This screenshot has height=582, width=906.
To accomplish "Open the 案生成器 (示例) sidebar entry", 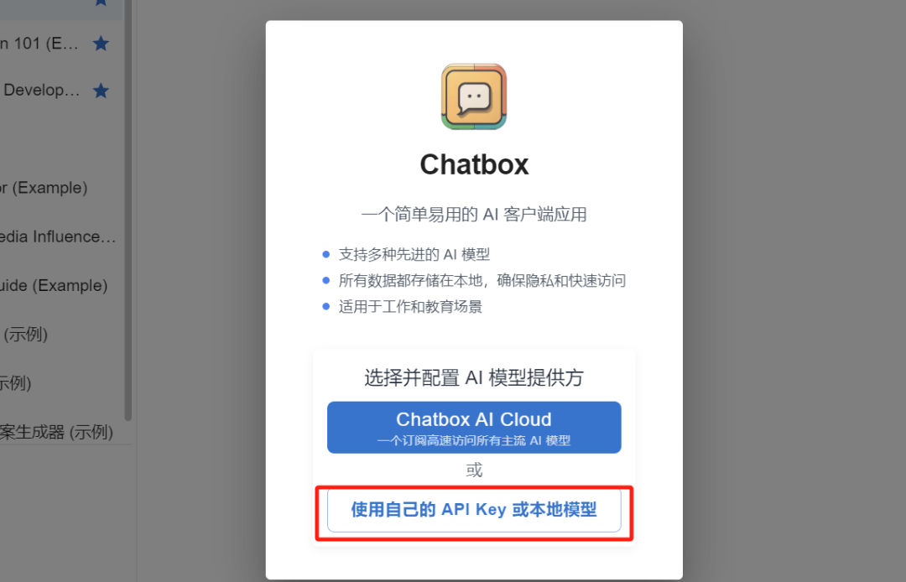I will (x=57, y=432).
